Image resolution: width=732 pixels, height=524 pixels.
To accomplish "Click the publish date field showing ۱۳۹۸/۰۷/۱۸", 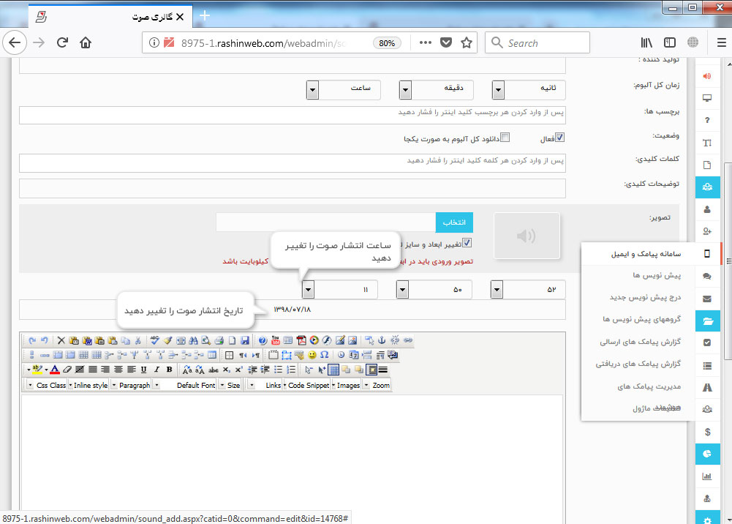I will click(293, 310).
